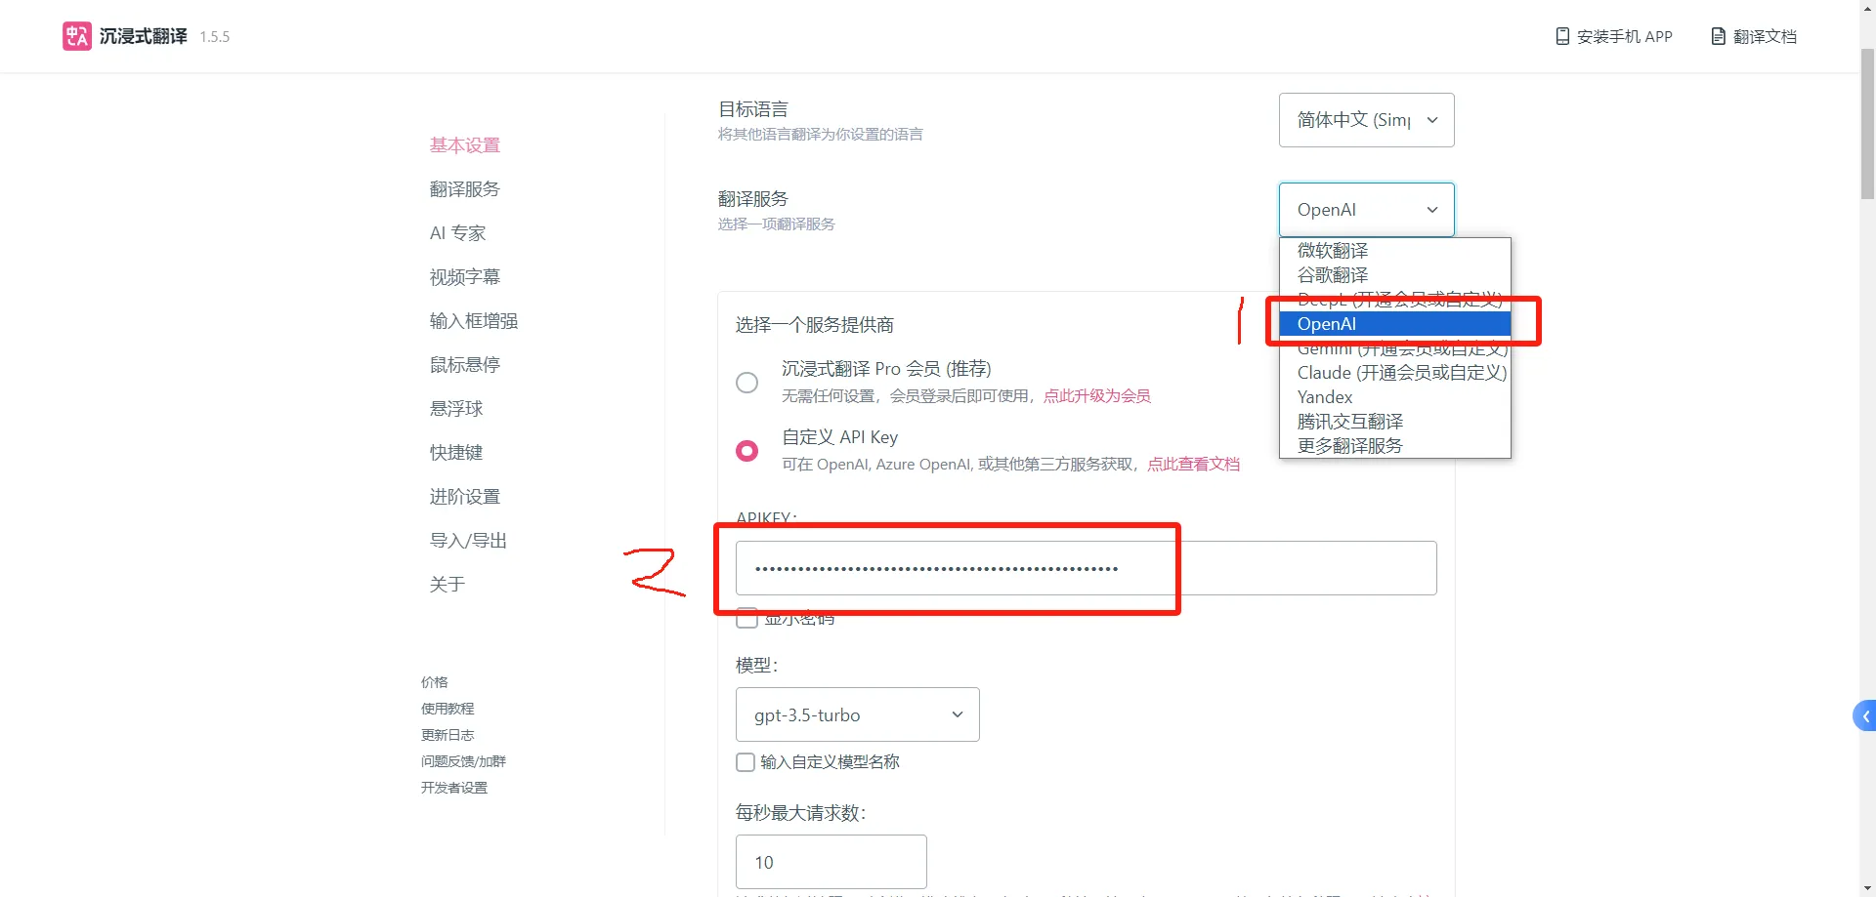
Task: Click the 沉浸式翻译 logo icon
Action: click(76, 36)
